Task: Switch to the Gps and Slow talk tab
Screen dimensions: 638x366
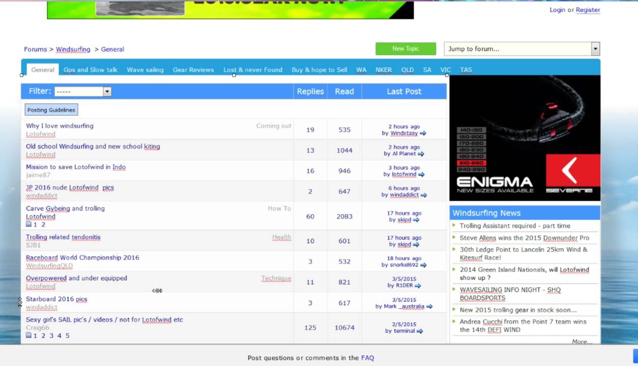Action: pos(91,70)
